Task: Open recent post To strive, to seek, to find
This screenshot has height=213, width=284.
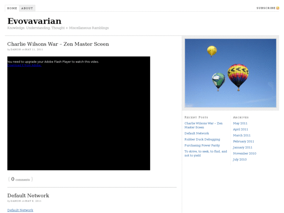Action: pos(205,153)
